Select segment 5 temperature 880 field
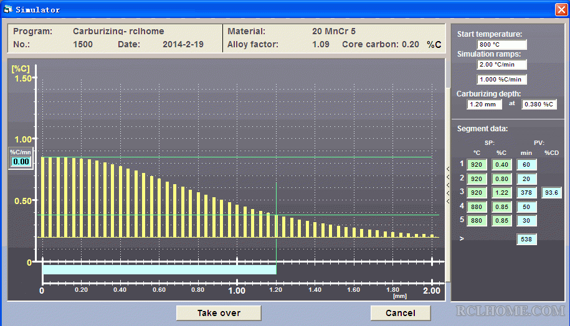 click(477, 220)
